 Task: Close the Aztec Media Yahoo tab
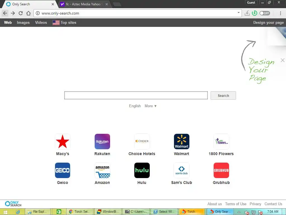pos(107,4)
